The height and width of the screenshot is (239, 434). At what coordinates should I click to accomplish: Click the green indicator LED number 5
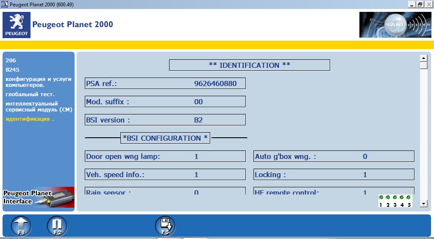click(409, 197)
